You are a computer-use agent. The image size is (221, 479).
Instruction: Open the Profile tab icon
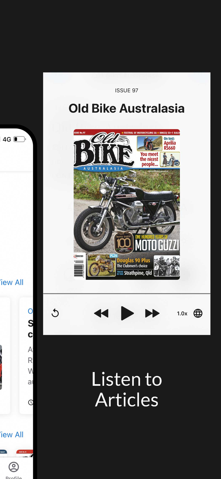point(14,467)
